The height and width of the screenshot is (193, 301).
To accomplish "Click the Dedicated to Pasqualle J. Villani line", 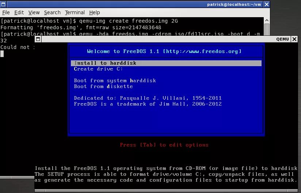I will 148,98.
